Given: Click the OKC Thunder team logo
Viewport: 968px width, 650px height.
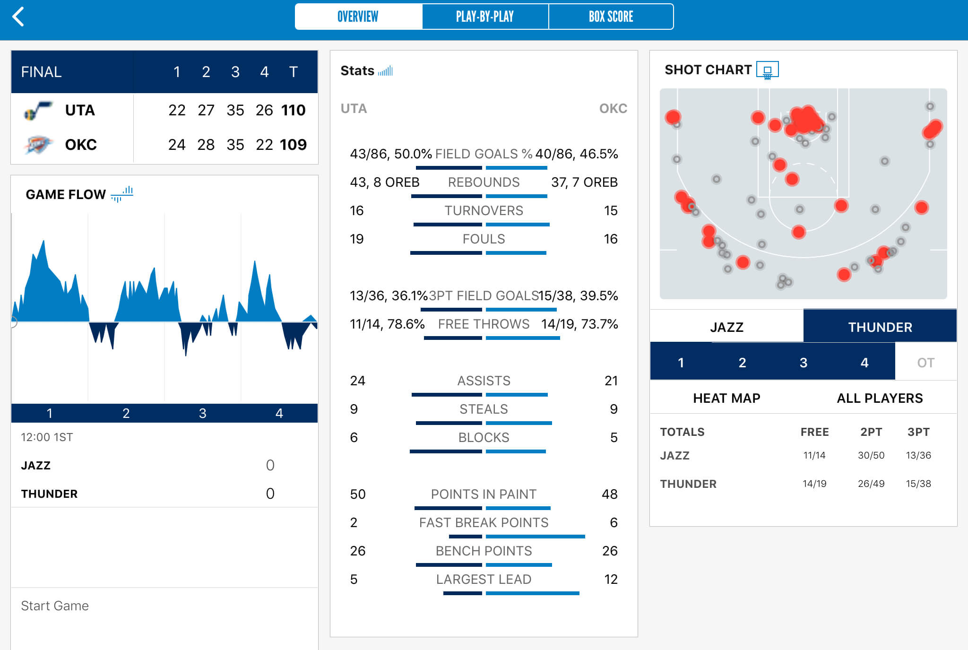Looking at the screenshot, I should (x=38, y=145).
